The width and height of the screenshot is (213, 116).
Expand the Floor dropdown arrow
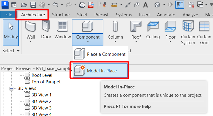pyautogui.click(x=170, y=42)
